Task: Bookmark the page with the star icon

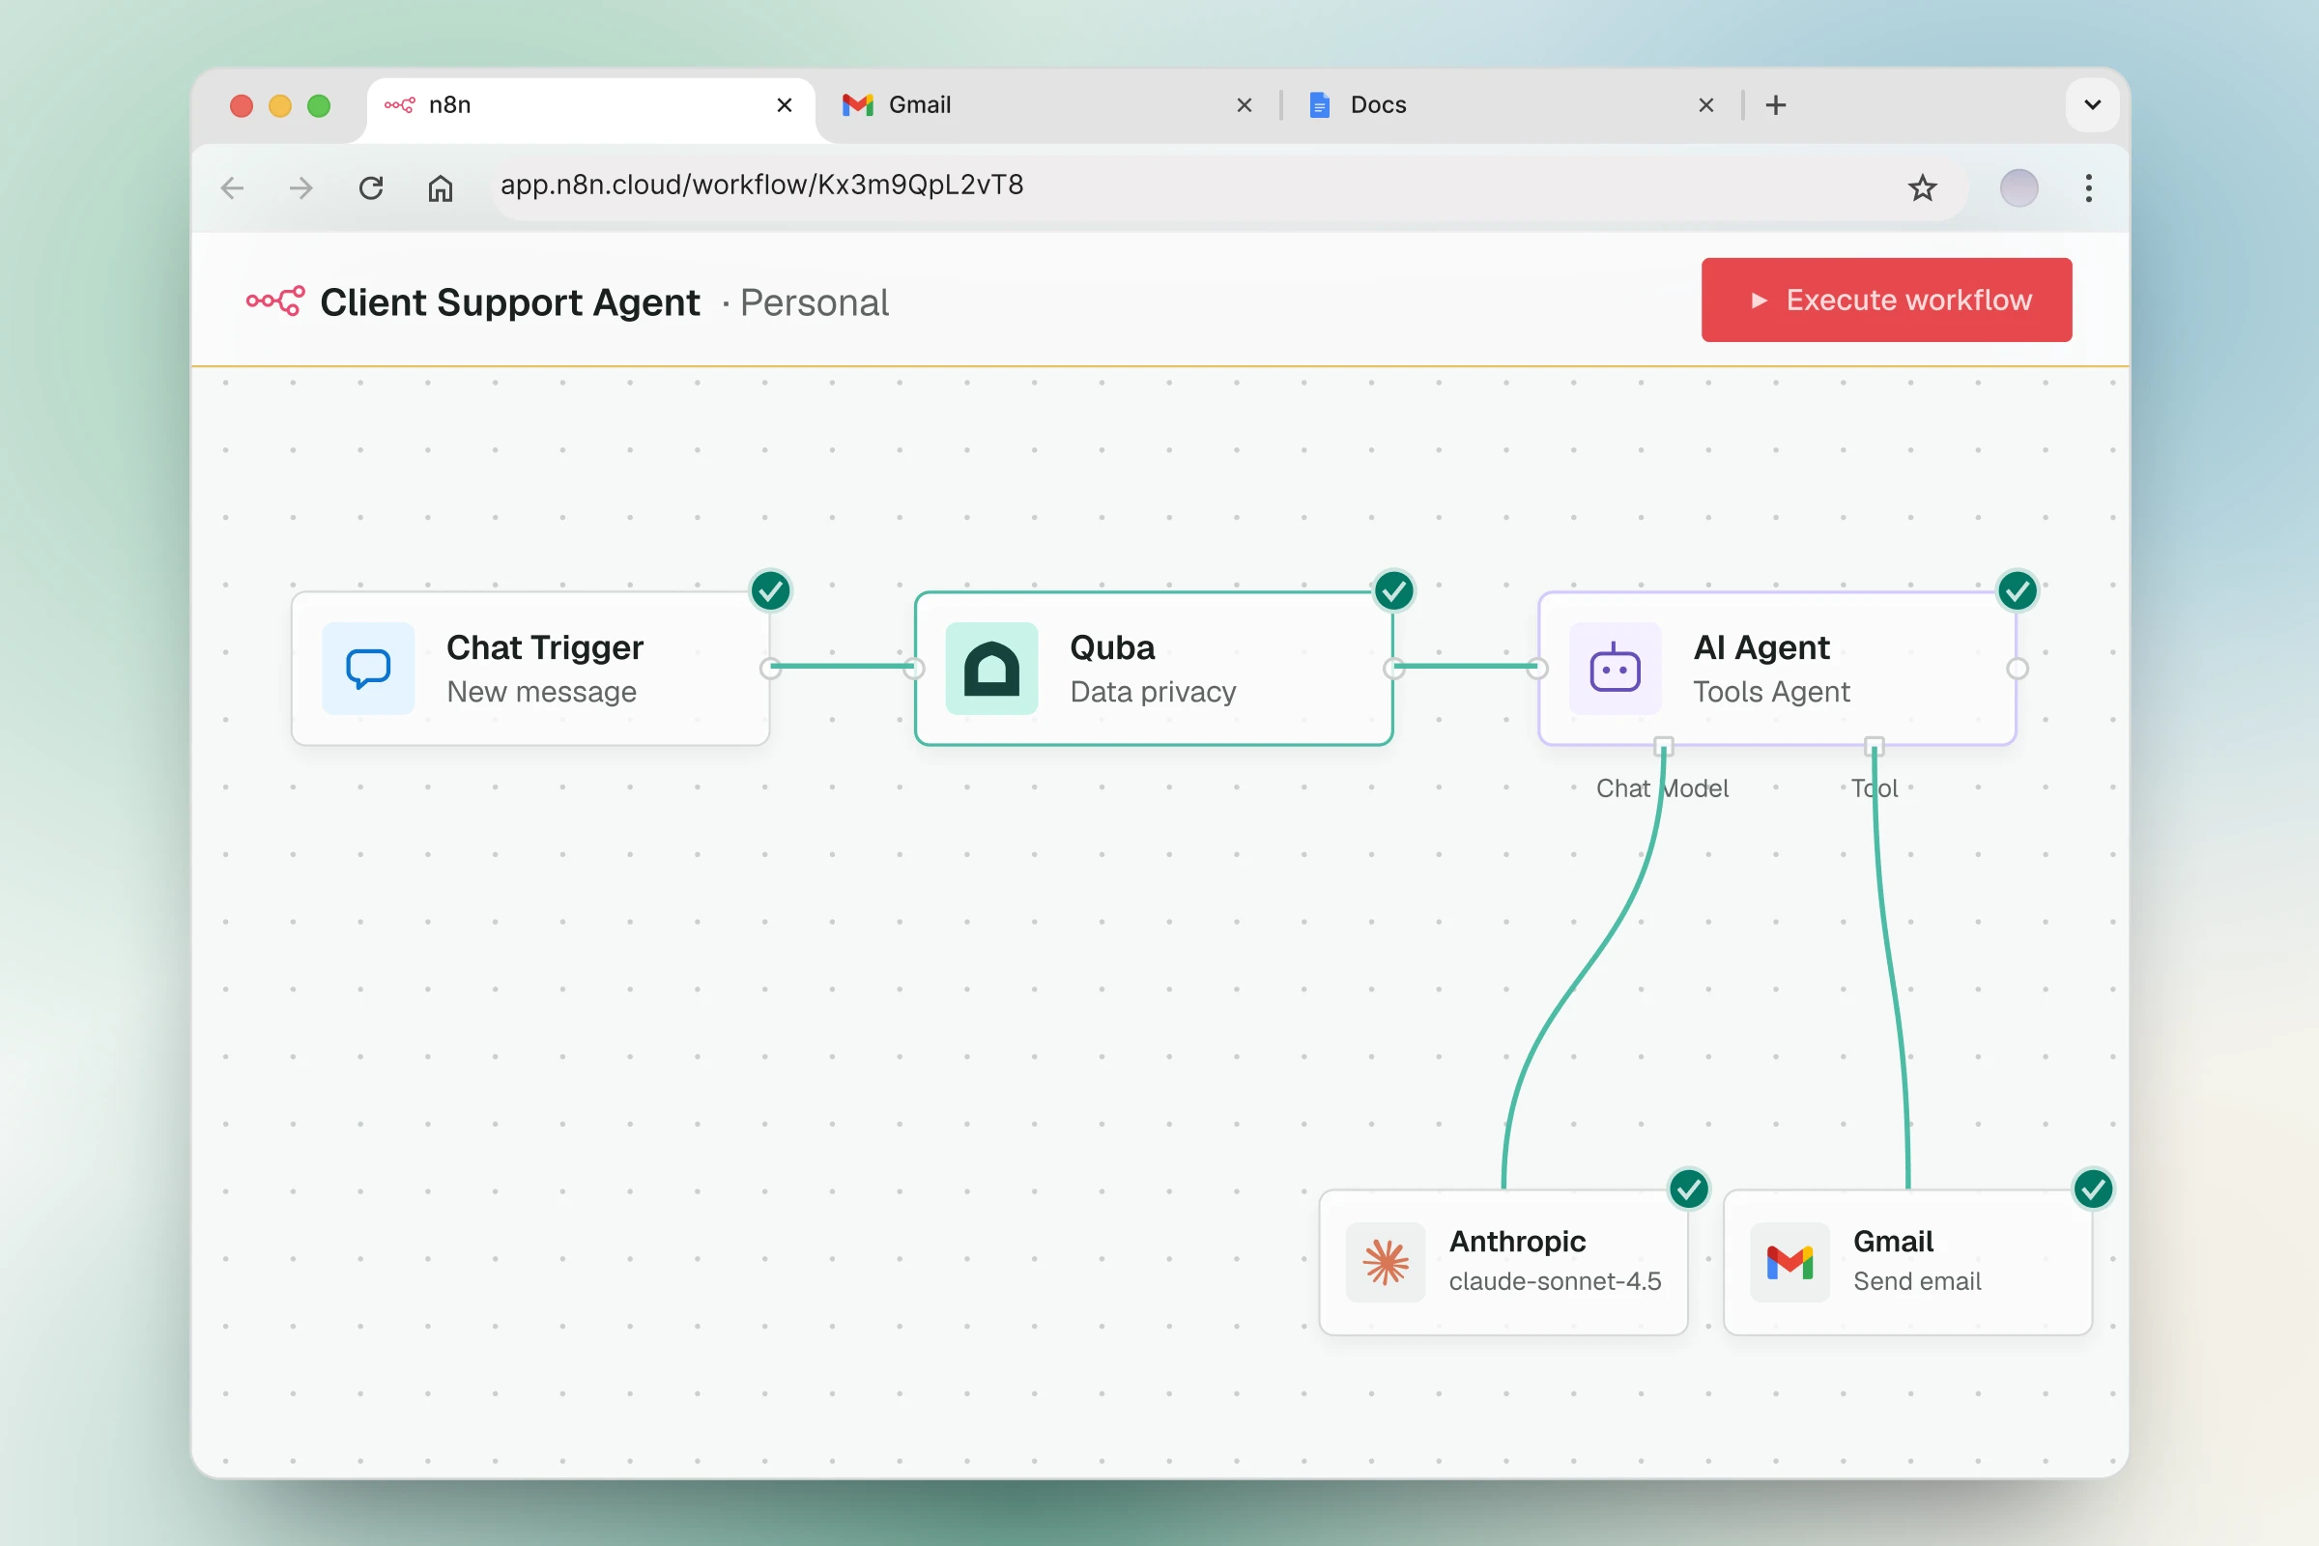Action: [x=1922, y=187]
